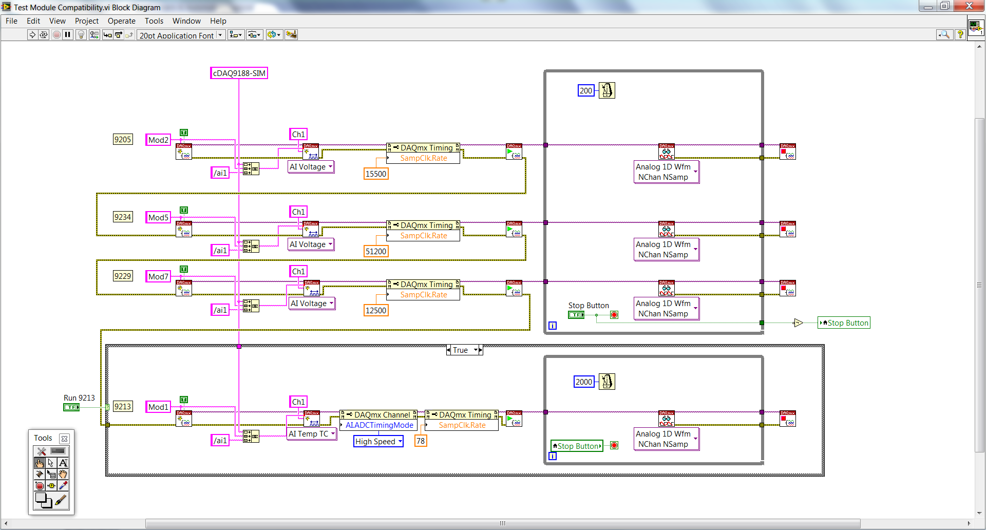Viewport: 986px width, 530px height.
Task: Open High Speed enum dropdown
Action: [x=378, y=441]
